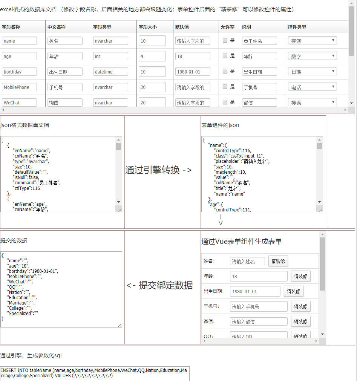The image size is (357, 381).
Task: Click resize grip of 提交的数据 textarea
Action: coord(120,325)
